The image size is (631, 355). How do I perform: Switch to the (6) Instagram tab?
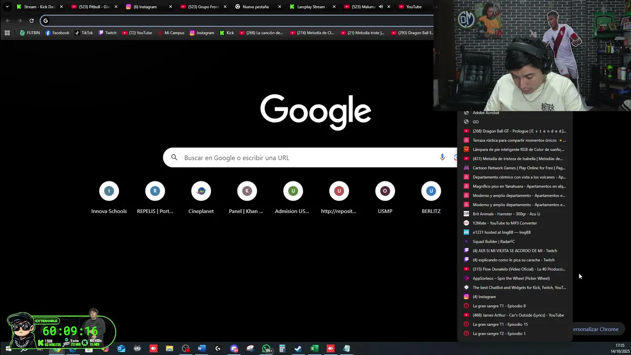148,7
